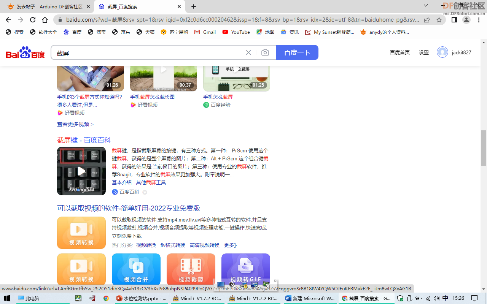The width and height of the screenshot is (487, 304).
Task: Open 可以截取视频的软件 result title
Action: click(129, 208)
